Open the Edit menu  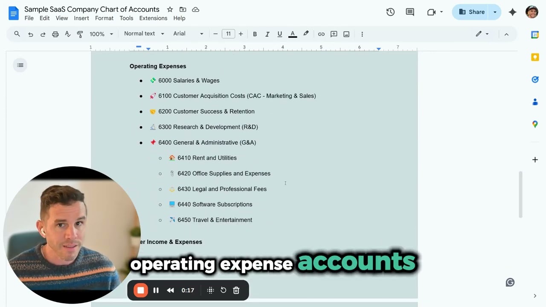(x=44, y=18)
